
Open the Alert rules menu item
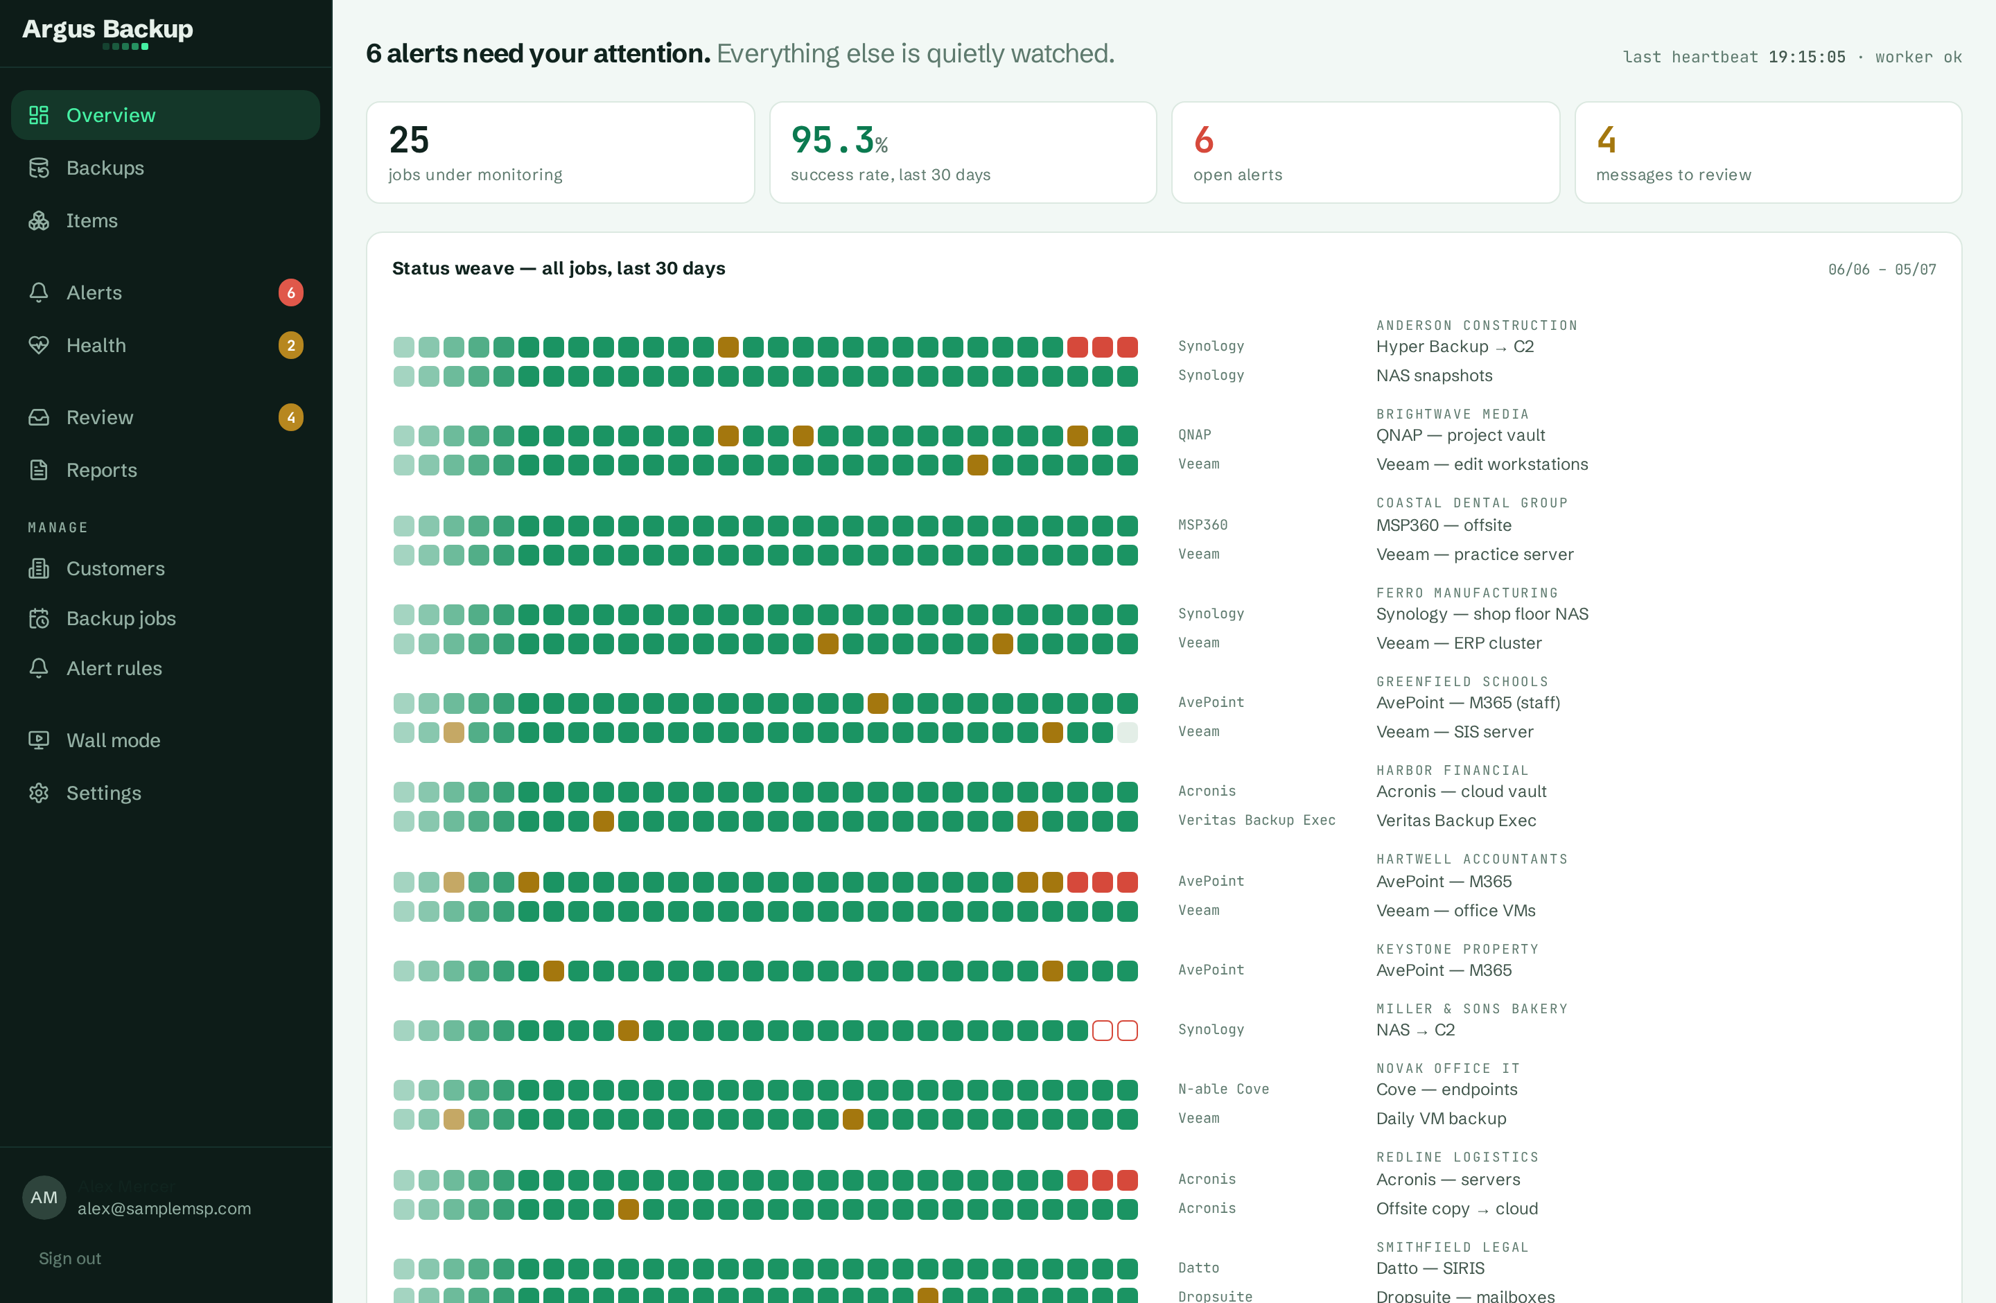point(165,668)
